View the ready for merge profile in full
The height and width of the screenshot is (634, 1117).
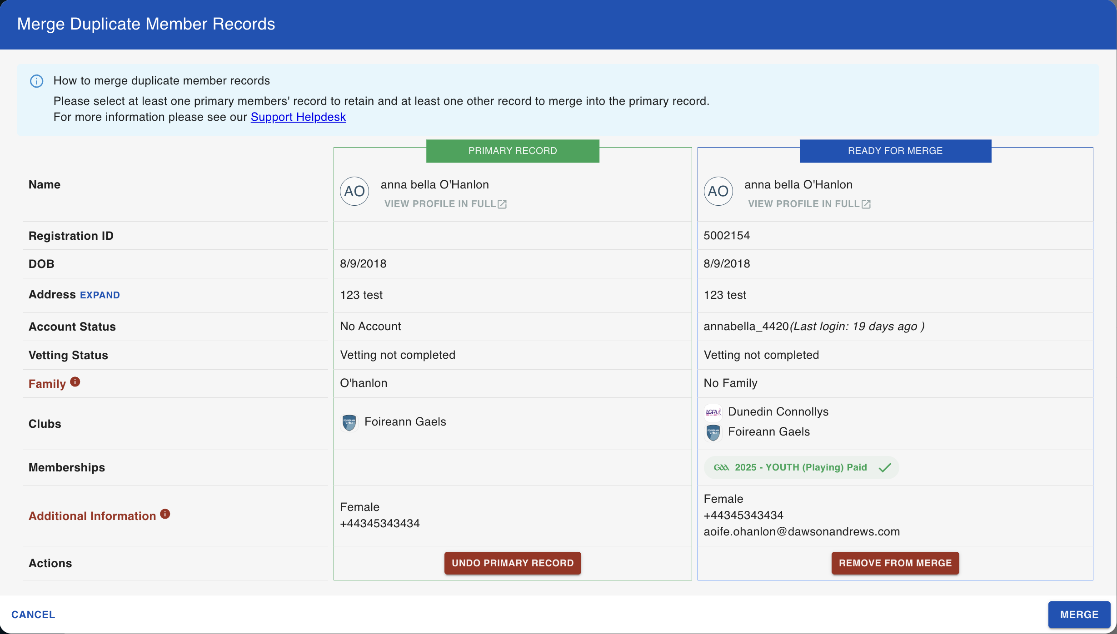[x=809, y=204]
